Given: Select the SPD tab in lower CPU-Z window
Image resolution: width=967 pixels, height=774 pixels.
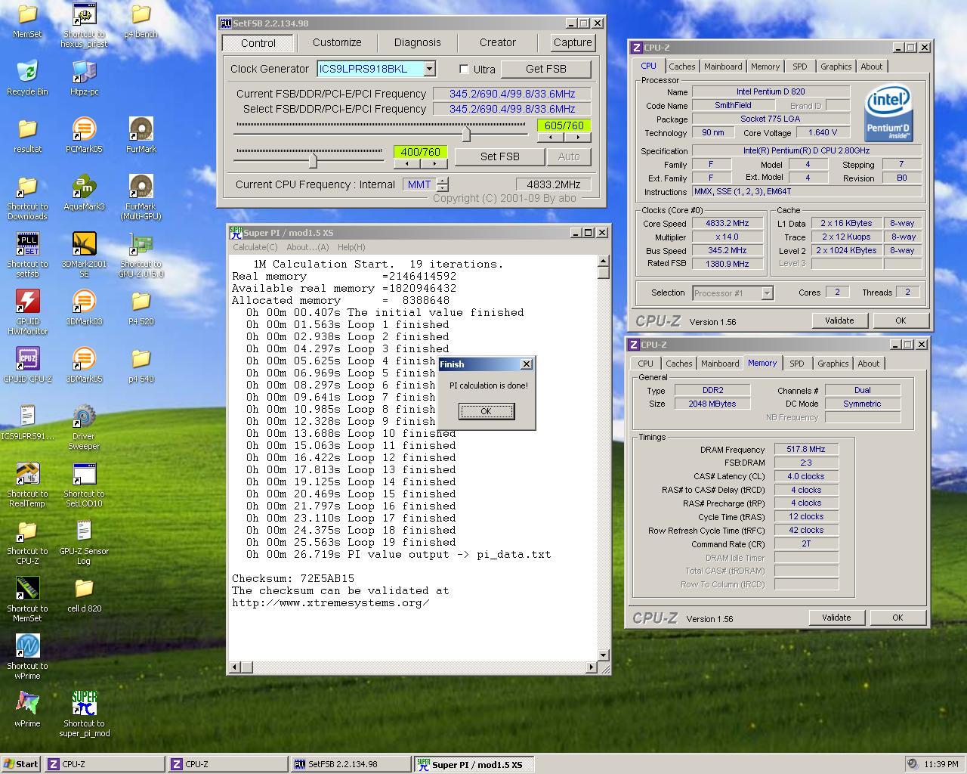Looking at the screenshot, I should tap(797, 364).
